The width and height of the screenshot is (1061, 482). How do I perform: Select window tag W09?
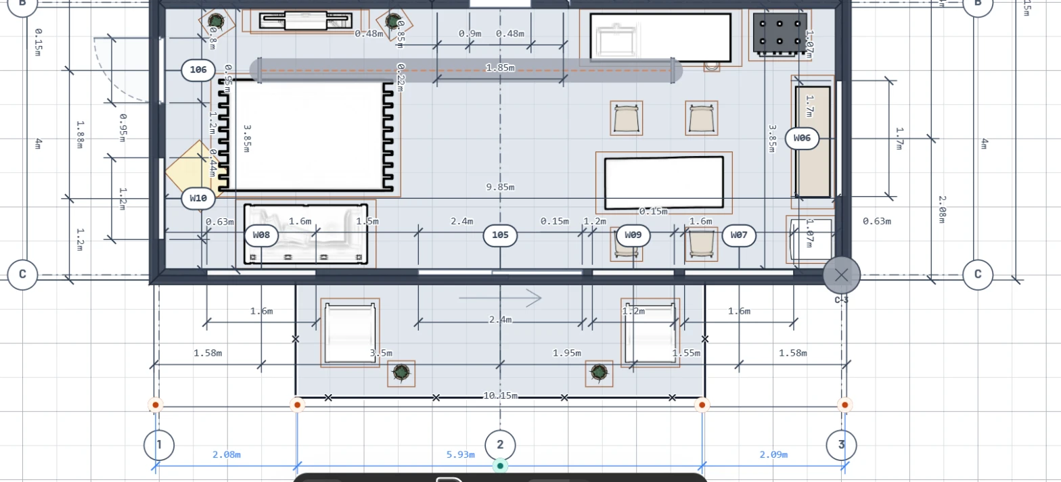pos(633,235)
